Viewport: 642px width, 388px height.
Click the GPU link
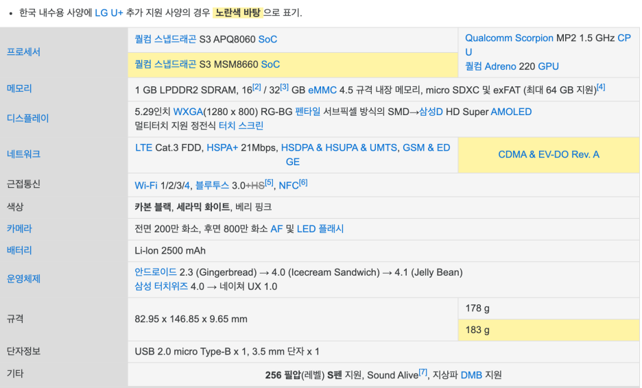tap(548, 66)
